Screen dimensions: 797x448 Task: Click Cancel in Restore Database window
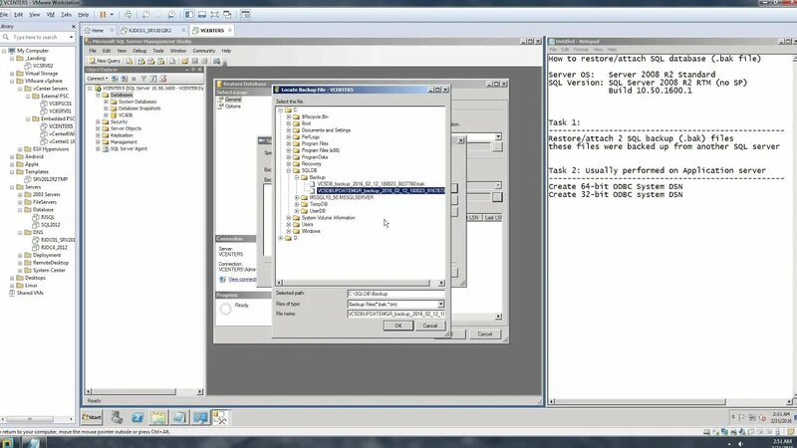point(485,335)
